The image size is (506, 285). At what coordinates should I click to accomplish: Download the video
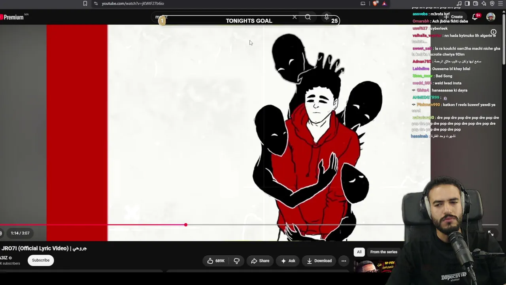click(x=319, y=261)
